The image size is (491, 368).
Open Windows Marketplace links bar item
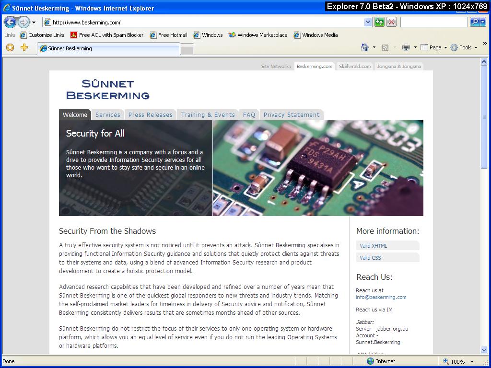[x=258, y=35]
